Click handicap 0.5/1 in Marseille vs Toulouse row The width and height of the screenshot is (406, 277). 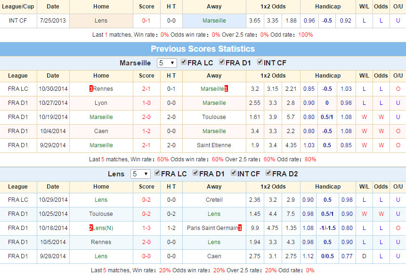[327, 117]
